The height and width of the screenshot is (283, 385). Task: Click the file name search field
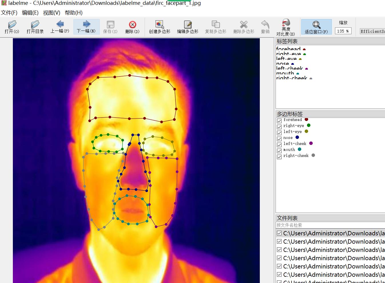coord(329,225)
